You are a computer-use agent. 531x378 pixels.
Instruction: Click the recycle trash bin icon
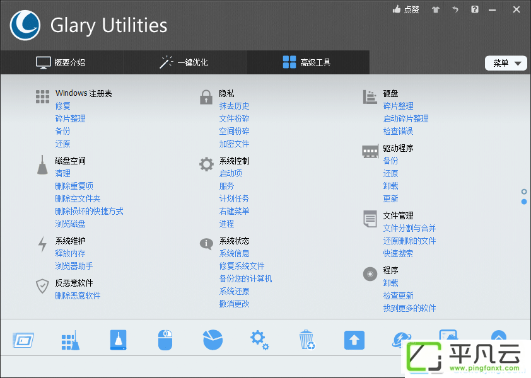coord(307,340)
